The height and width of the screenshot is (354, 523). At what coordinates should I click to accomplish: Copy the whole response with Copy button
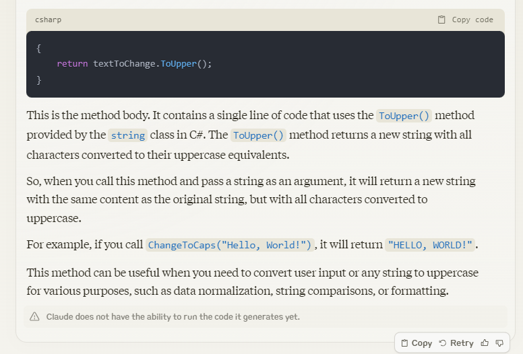(417, 343)
